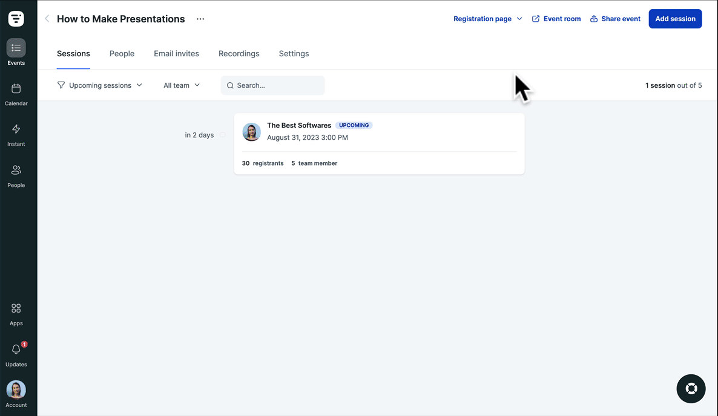Click the host avatar on session card
Screen dimensions: 718x416
tap(251, 132)
